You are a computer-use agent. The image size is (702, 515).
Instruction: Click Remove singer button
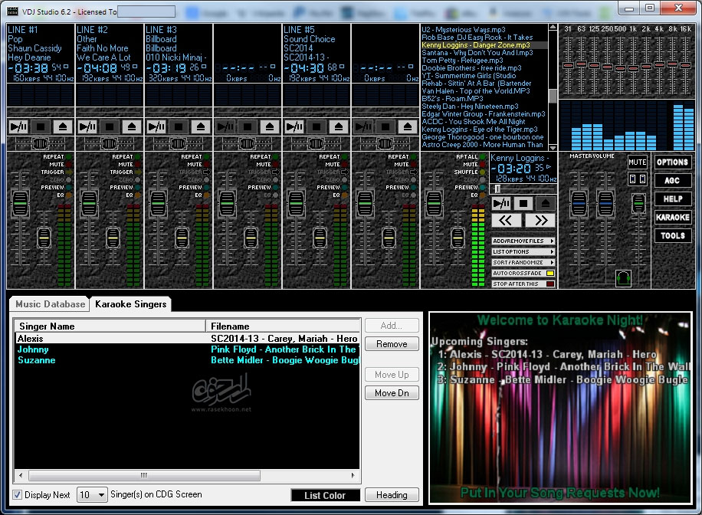coord(392,344)
